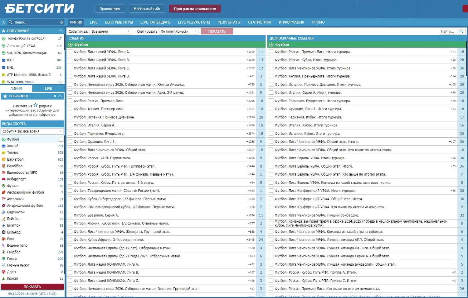
Task: Click the hockey puck icon next to Хоккей
Action: 4,146
